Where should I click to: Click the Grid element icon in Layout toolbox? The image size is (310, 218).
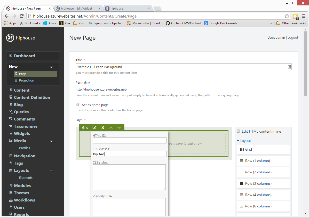(242, 149)
